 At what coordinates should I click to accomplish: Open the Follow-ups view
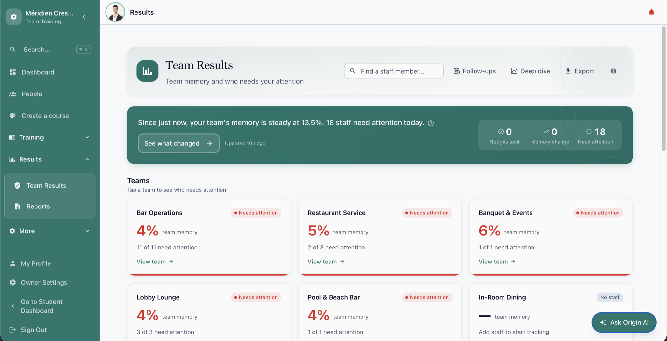pyautogui.click(x=475, y=71)
